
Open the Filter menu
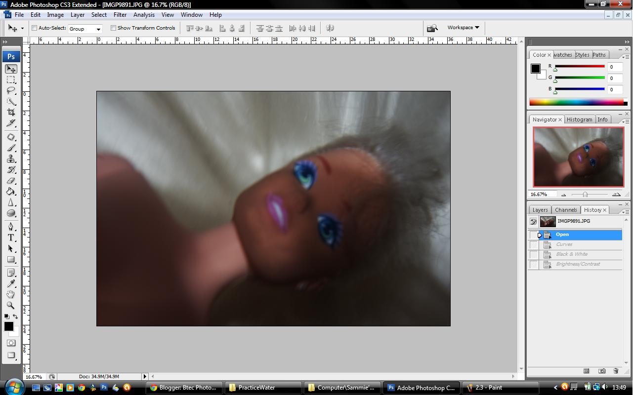click(x=120, y=15)
